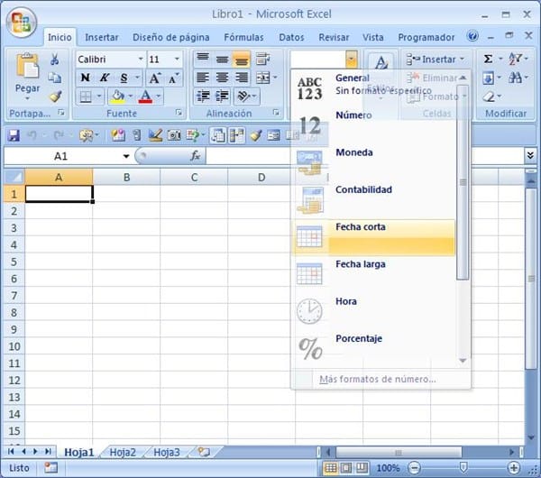Image resolution: width=541 pixels, height=478 pixels.
Task: Expand the font color dropdown arrow
Action: coord(159,97)
